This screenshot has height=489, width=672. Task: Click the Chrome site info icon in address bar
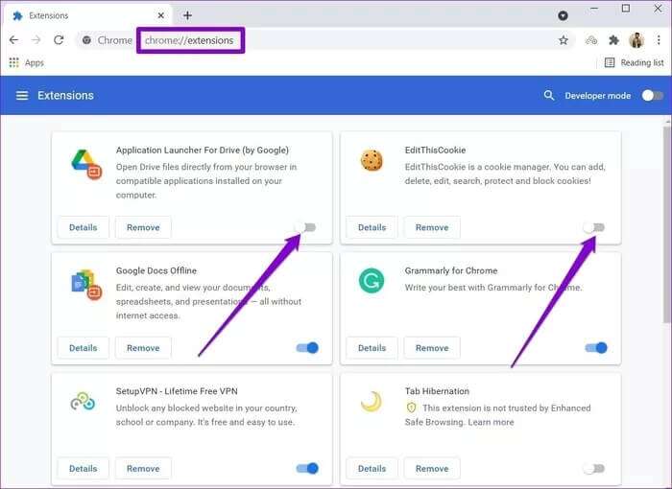click(x=86, y=40)
